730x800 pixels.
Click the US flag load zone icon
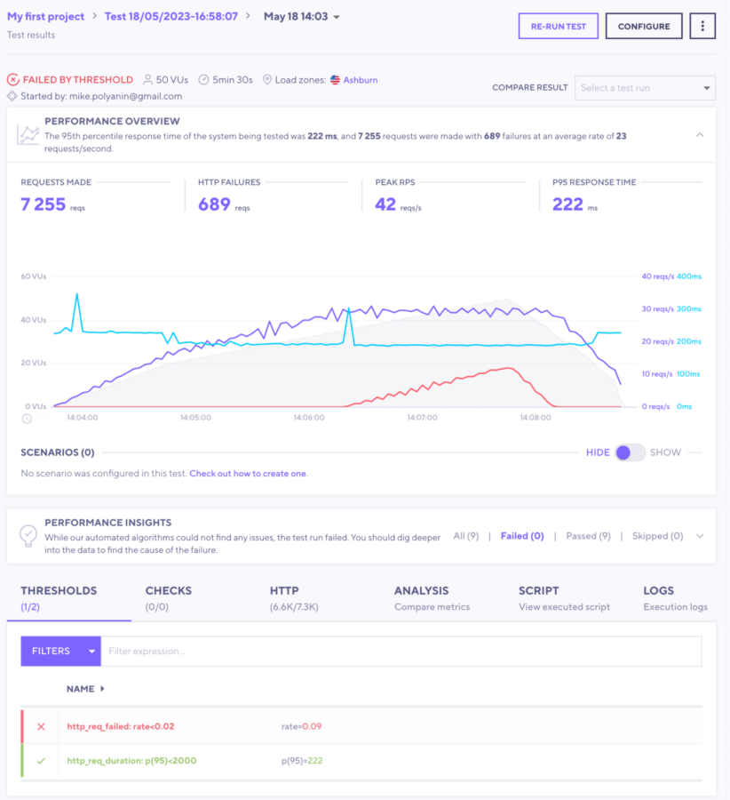coord(335,80)
